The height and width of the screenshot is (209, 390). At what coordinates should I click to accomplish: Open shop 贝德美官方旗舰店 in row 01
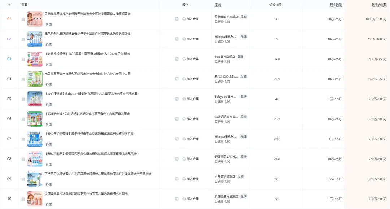226,17
